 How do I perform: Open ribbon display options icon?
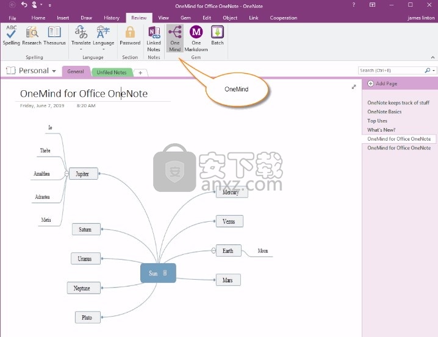(372, 5)
